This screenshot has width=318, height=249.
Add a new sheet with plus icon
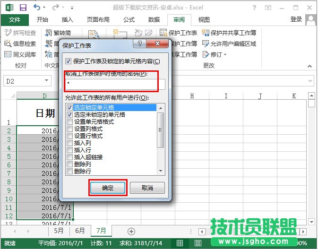tap(131, 231)
